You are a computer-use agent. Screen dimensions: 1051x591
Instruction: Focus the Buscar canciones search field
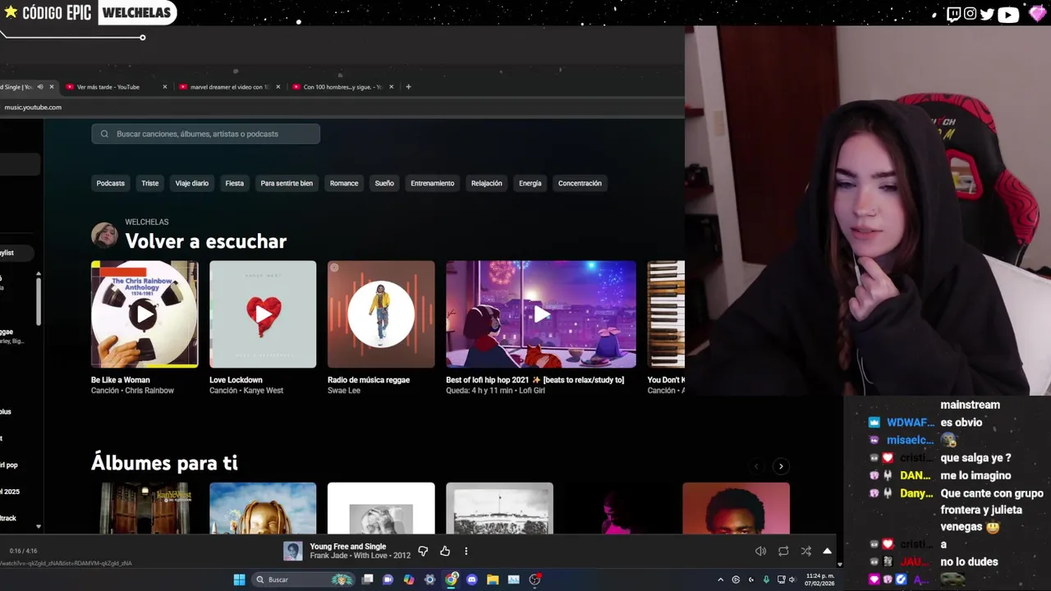pyautogui.click(x=205, y=134)
